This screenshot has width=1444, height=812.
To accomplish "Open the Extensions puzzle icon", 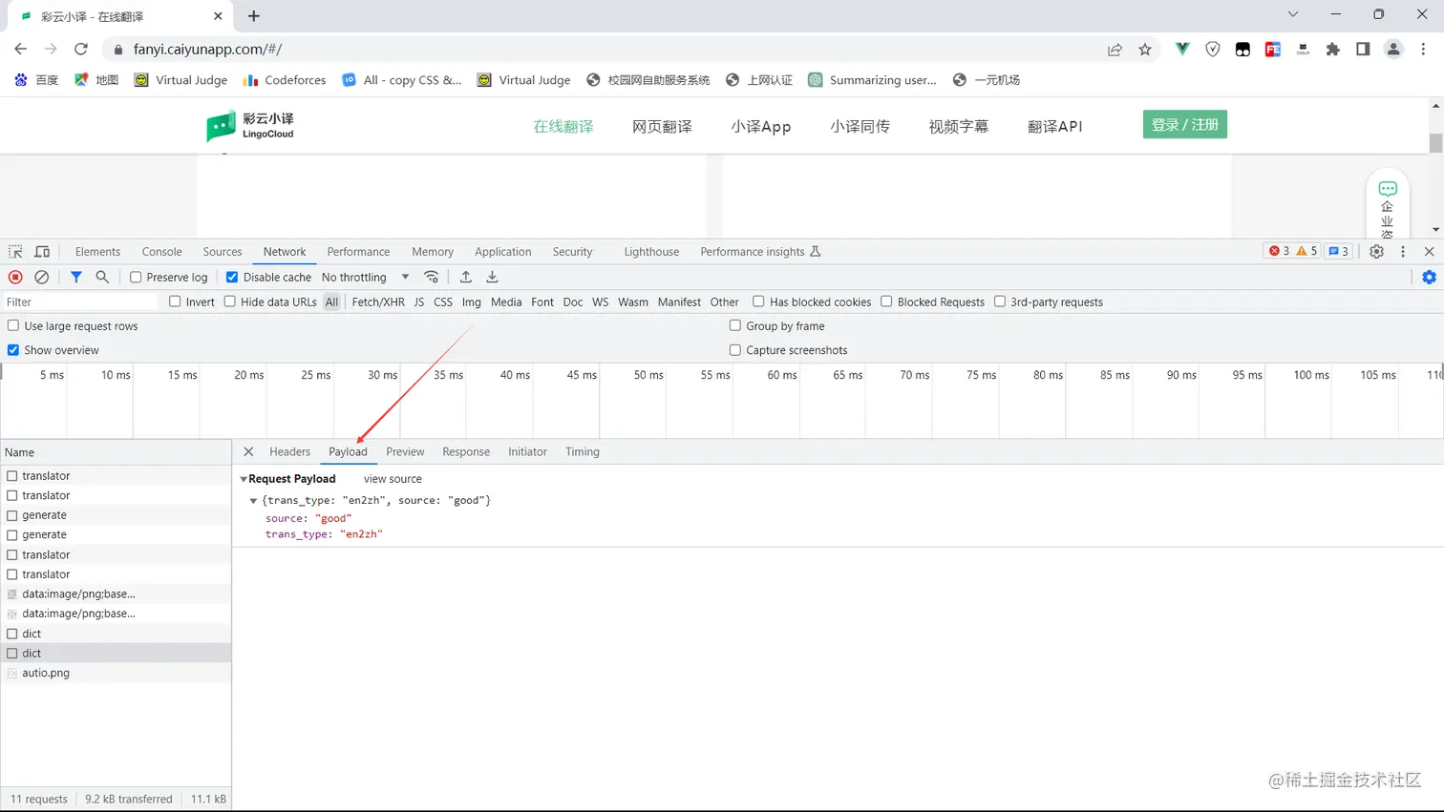I will point(1333,50).
